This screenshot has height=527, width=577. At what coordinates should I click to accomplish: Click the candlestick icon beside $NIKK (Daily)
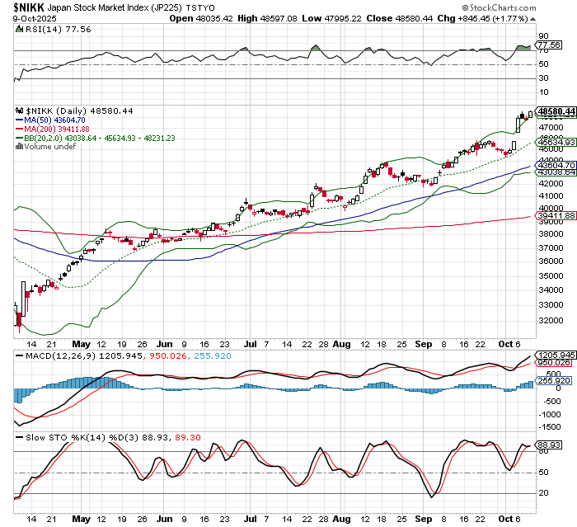pos(21,111)
